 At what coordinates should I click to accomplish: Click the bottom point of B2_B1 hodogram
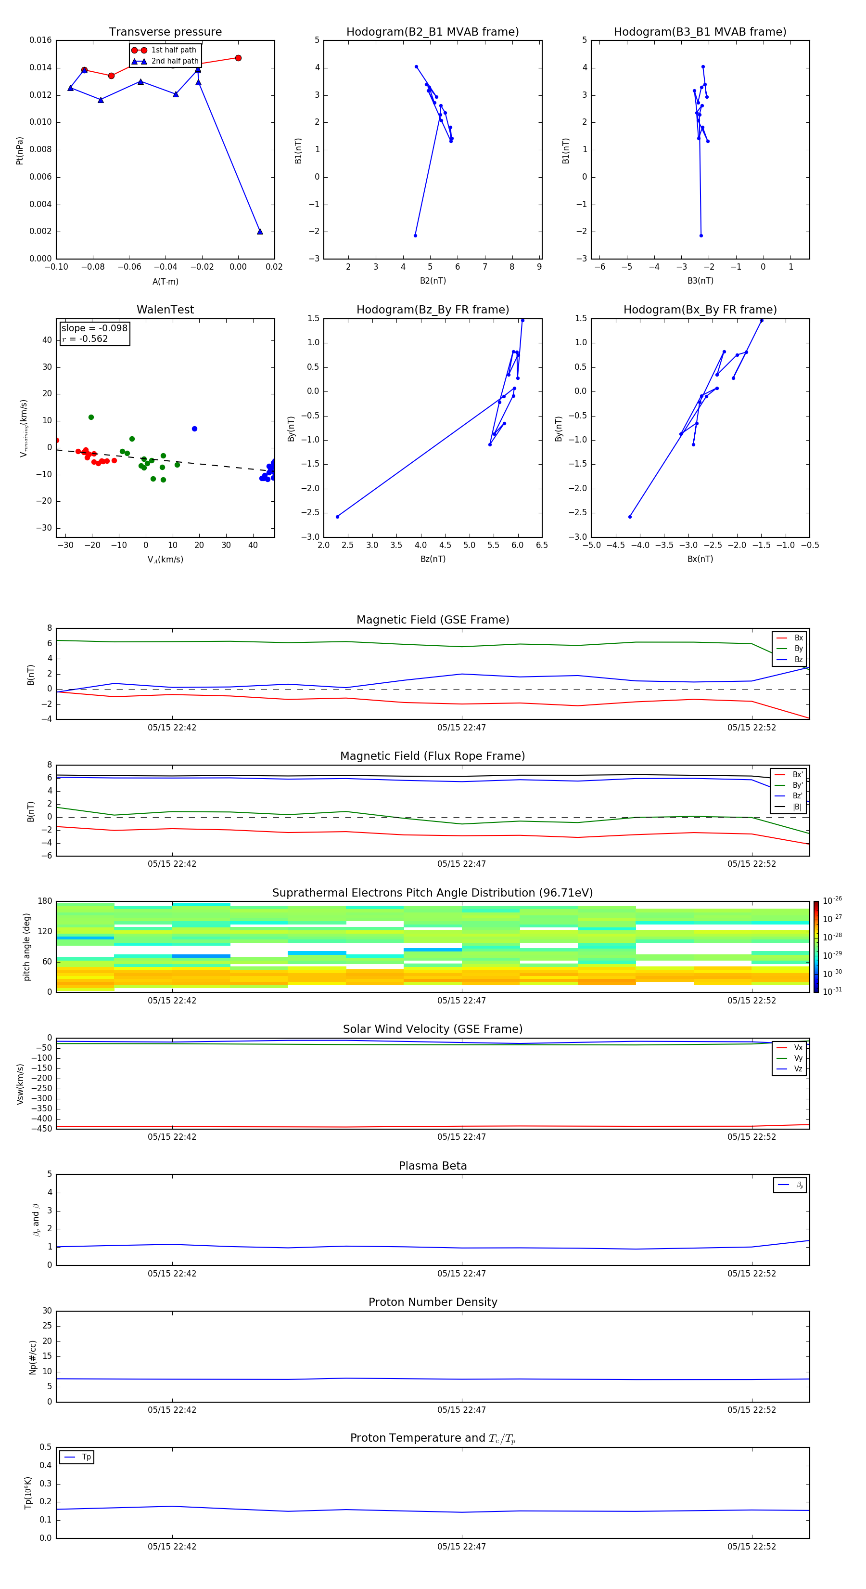tap(415, 235)
